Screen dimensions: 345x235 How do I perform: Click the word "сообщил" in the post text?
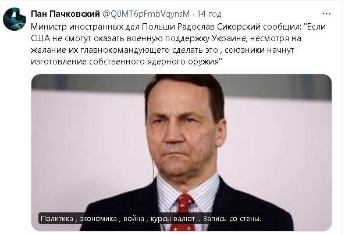(x=282, y=27)
